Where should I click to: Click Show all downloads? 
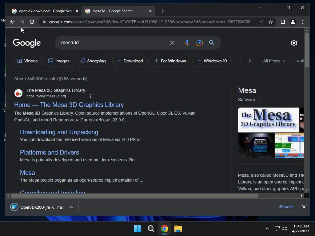[286, 207]
